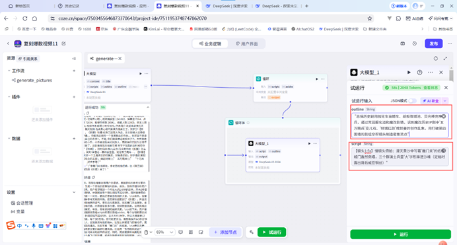Screen dimensions: 457x245
Task: Open 会话管理 settings
Action: tap(22, 203)
